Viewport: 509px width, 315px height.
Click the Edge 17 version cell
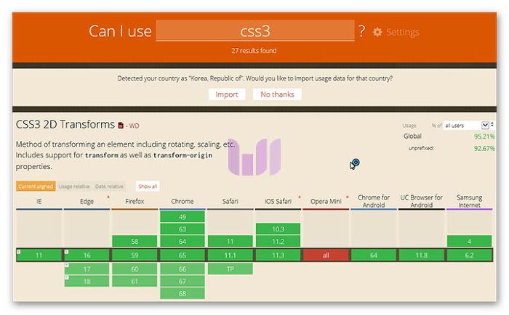(x=87, y=269)
